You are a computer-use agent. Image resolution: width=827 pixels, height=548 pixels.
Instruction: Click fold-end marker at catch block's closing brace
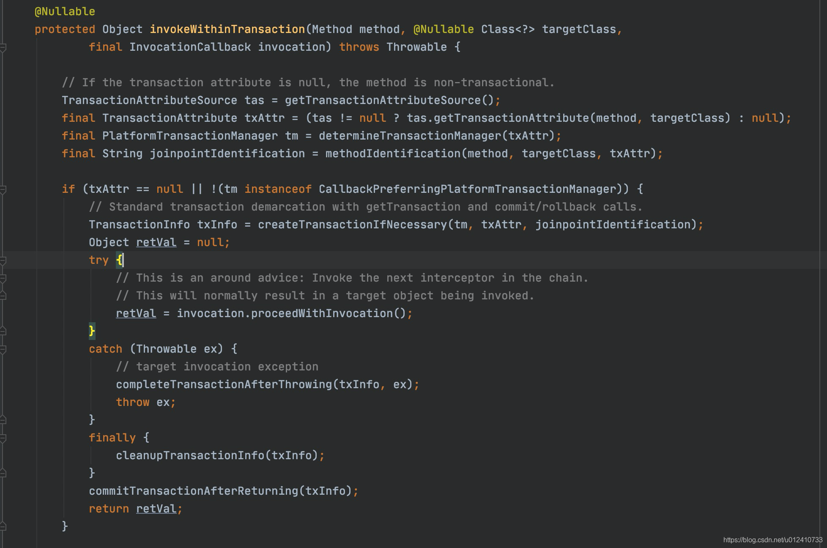click(x=3, y=419)
